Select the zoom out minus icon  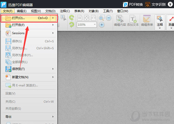point(109,18)
